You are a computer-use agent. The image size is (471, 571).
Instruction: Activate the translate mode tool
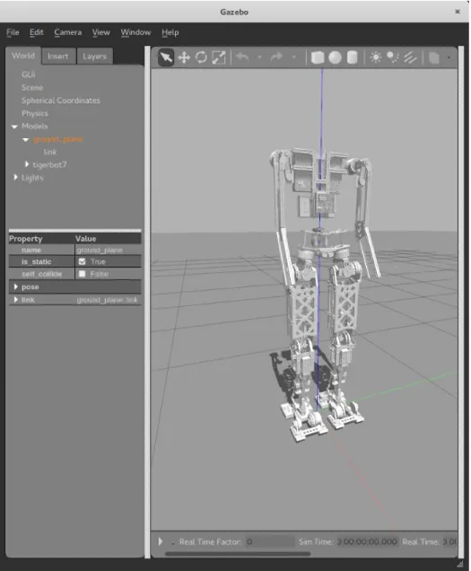click(x=184, y=57)
